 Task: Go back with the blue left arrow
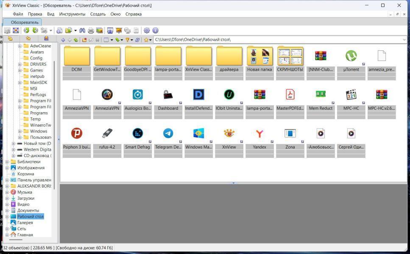tap(63, 40)
